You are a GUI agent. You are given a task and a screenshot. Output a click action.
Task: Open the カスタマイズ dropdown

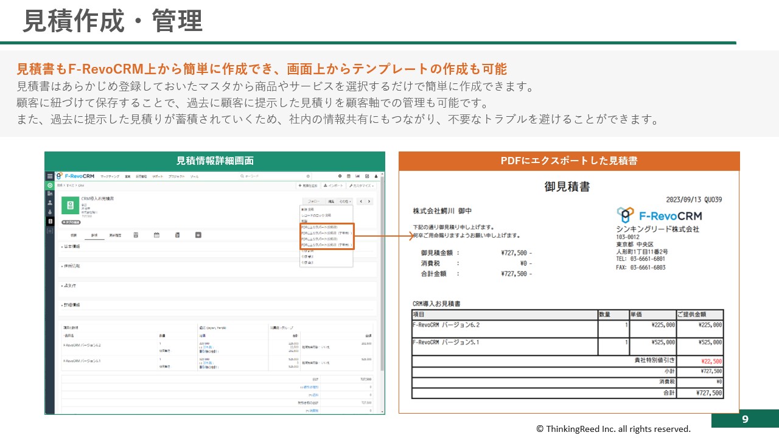click(362, 186)
